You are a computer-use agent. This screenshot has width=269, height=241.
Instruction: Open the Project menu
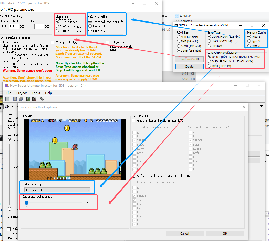point(22,93)
